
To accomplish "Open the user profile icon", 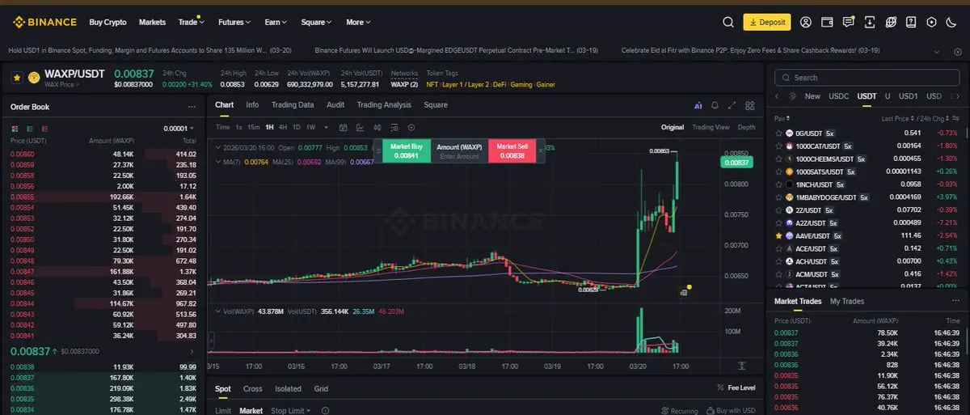I will [806, 22].
